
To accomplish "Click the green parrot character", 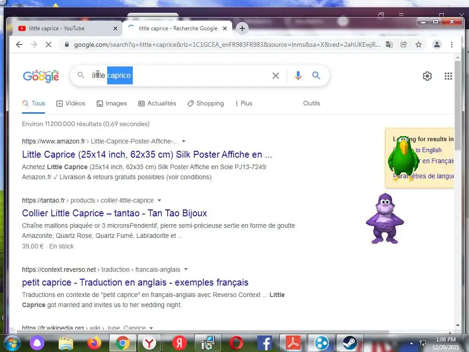I will coord(403,159).
